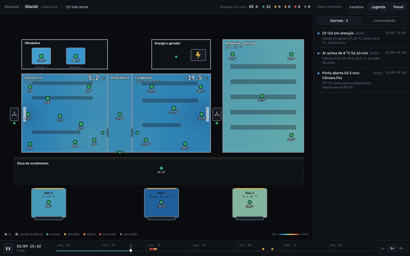
Task: Click the evaporator fan icon left of Câmara fria
Action: click(x=14, y=114)
